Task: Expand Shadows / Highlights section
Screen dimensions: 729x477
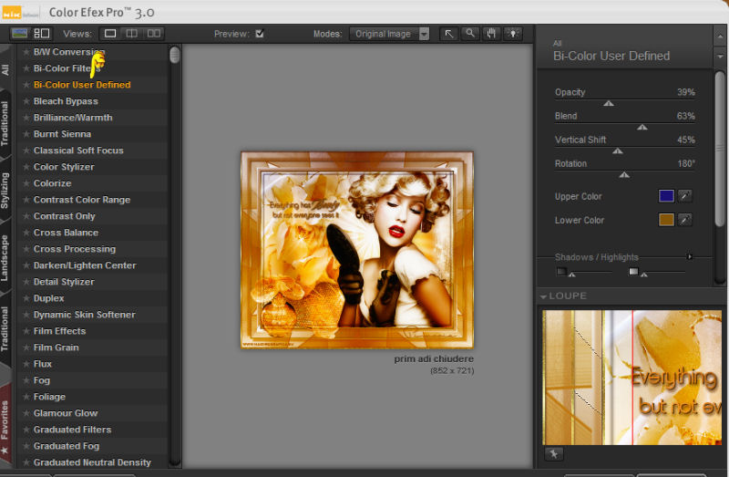Action: tap(689, 257)
